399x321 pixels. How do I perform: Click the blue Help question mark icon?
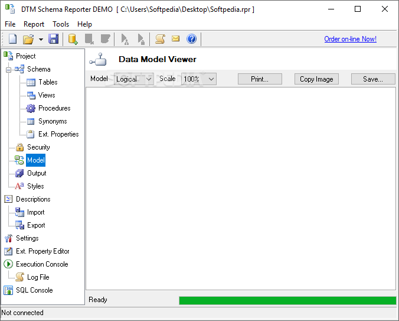tap(191, 39)
